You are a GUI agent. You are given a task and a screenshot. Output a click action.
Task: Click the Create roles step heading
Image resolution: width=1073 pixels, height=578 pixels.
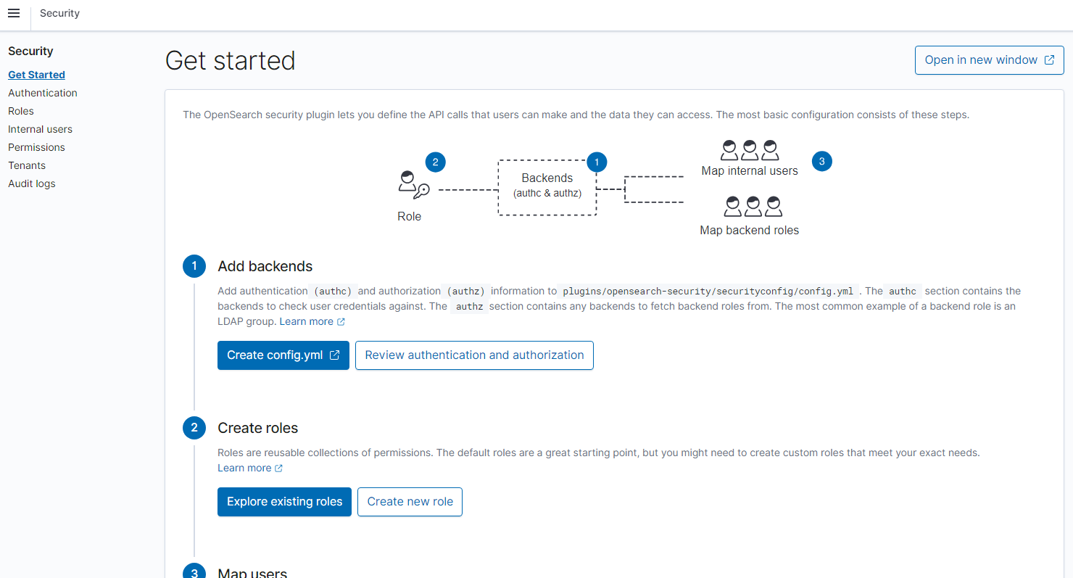tap(258, 428)
